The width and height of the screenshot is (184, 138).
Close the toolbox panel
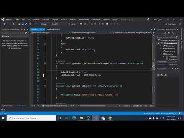(27, 30)
